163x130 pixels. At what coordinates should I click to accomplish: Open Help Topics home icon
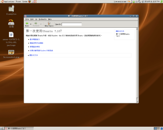pos(49,23)
